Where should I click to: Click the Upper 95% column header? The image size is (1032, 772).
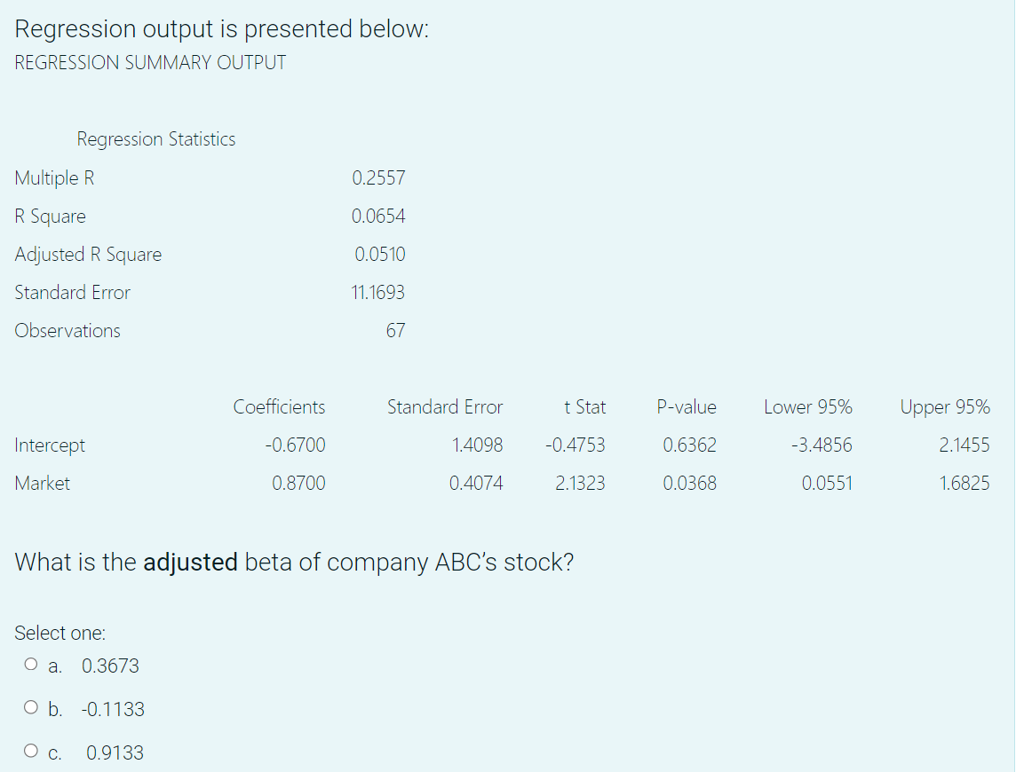tap(945, 406)
